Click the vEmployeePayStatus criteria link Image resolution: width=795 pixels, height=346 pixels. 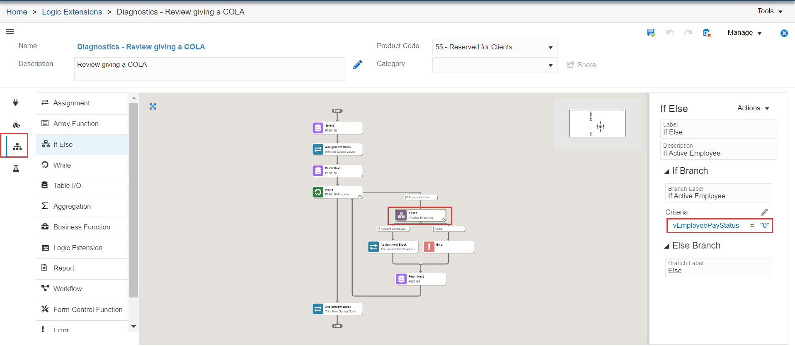[x=705, y=225]
